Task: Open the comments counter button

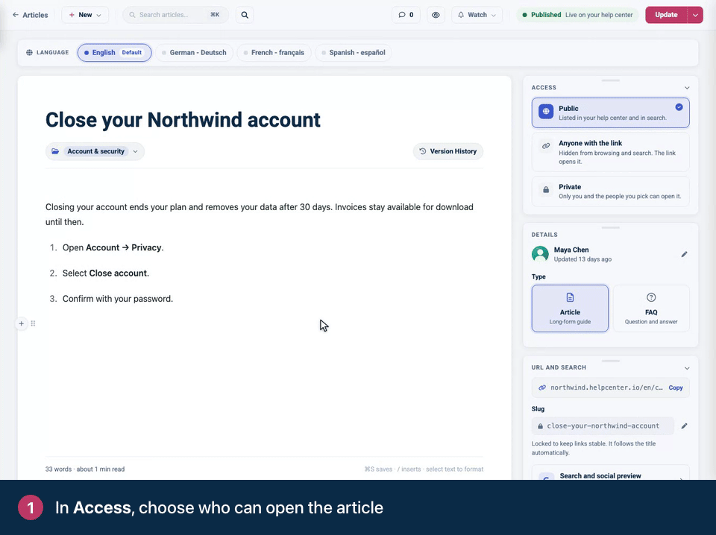Action: pos(406,15)
